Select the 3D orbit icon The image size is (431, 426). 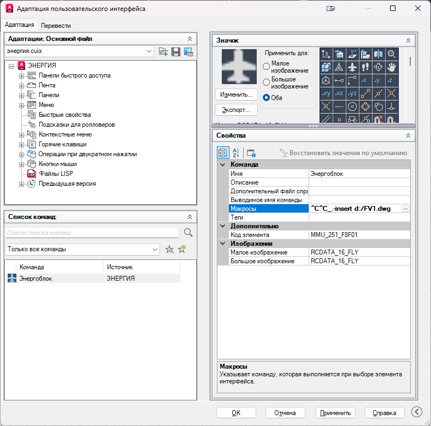click(379, 67)
